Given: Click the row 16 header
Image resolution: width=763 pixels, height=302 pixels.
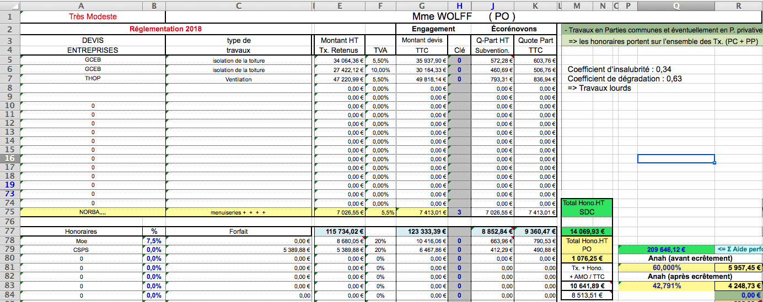Looking at the screenshot, I should (x=9, y=158).
